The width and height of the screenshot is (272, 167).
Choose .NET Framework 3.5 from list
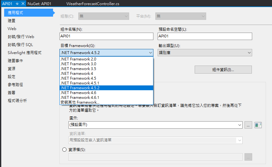pos(106,69)
